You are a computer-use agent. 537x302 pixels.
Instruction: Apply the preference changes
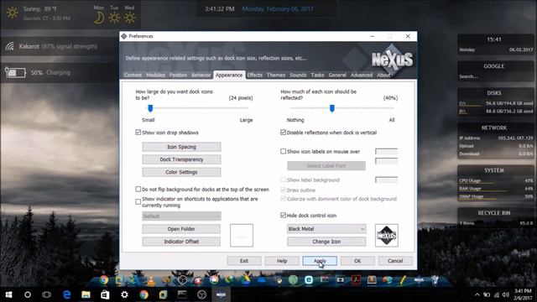click(x=320, y=261)
